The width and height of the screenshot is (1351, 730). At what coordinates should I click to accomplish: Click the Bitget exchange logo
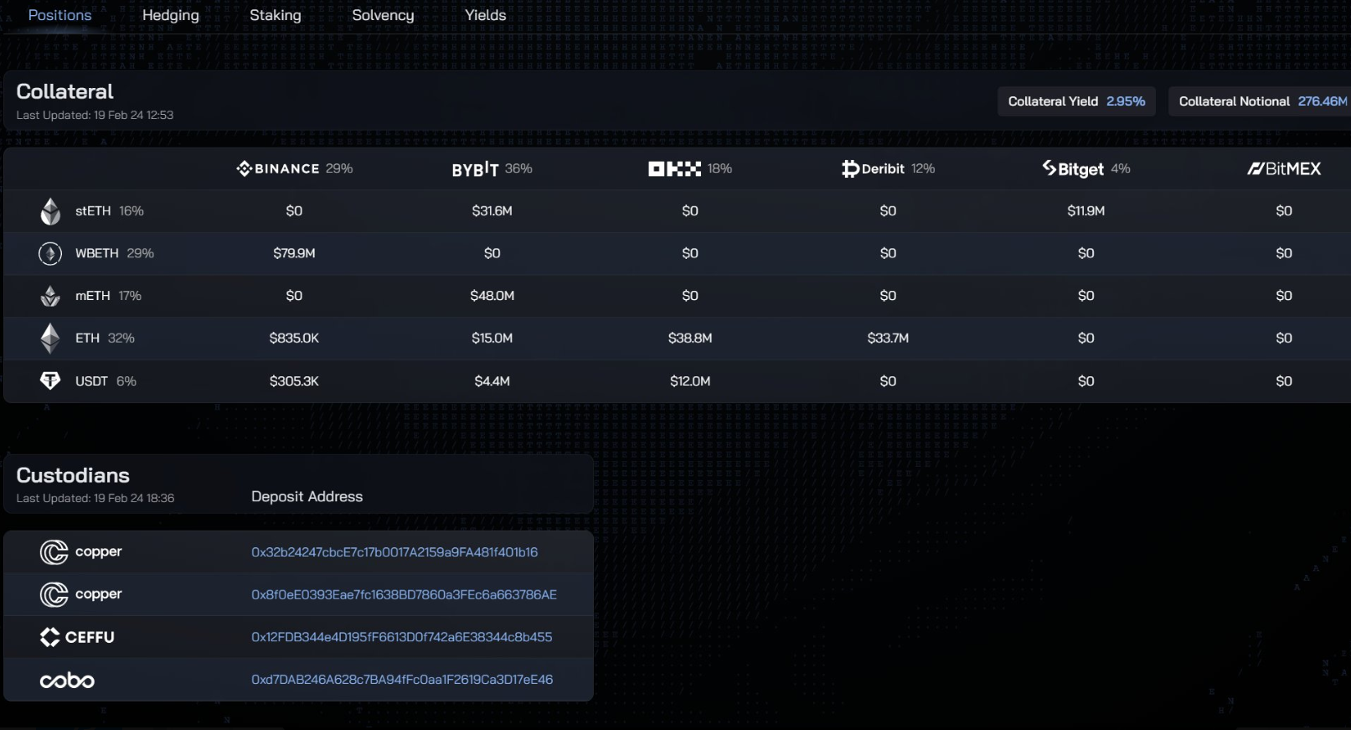click(x=1073, y=169)
